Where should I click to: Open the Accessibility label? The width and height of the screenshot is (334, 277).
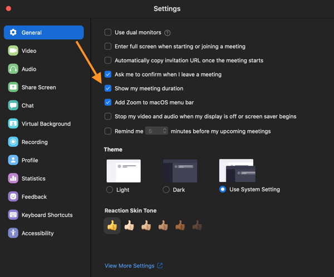(38, 234)
